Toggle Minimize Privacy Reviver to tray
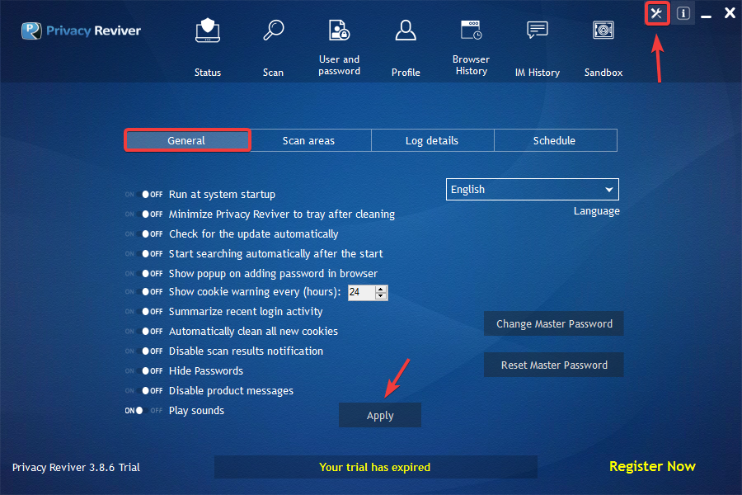This screenshot has height=495, width=742. pos(143,214)
